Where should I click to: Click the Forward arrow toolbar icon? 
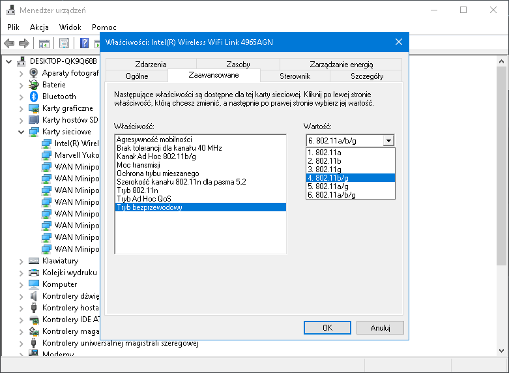[24, 43]
